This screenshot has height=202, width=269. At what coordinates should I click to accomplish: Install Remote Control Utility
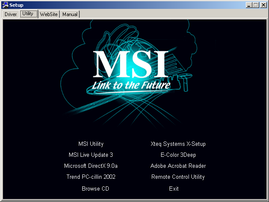tap(178, 177)
